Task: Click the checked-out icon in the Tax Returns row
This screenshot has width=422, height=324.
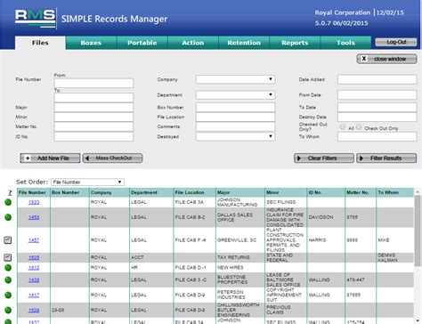Action: 8,257
